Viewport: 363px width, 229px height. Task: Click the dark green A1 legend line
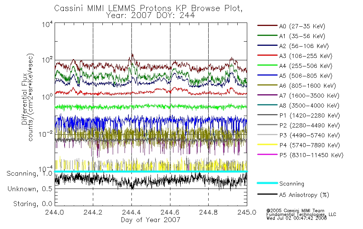click(x=267, y=35)
